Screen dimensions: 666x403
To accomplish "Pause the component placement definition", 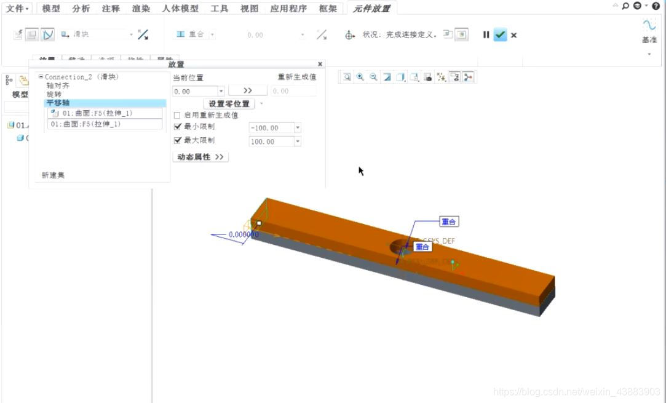I will (485, 35).
